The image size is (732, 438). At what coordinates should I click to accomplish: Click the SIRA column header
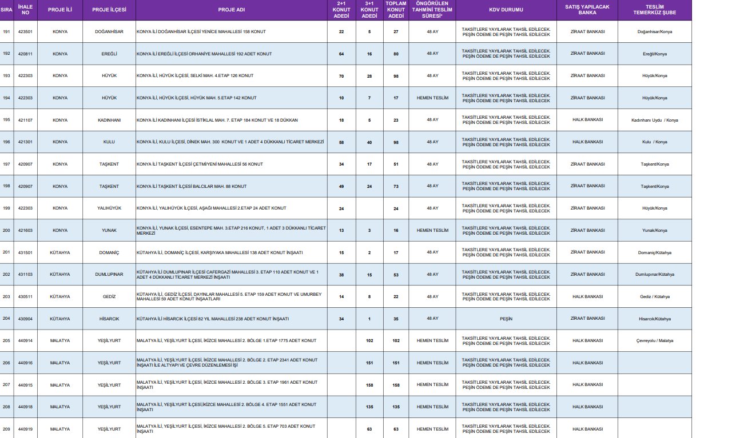point(6,10)
